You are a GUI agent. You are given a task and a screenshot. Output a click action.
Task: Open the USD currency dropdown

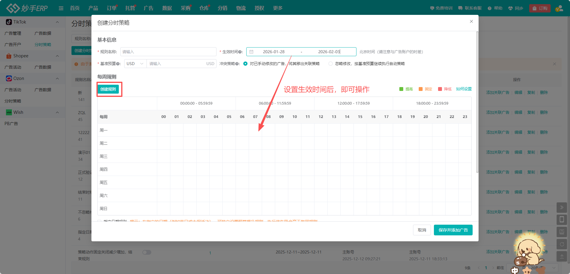click(x=135, y=64)
